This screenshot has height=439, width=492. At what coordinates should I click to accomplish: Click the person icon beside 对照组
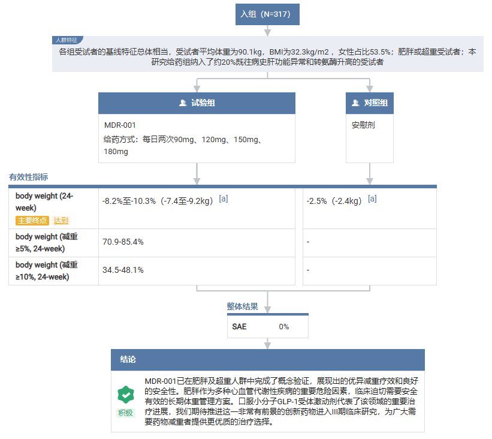(x=355, y=103)
